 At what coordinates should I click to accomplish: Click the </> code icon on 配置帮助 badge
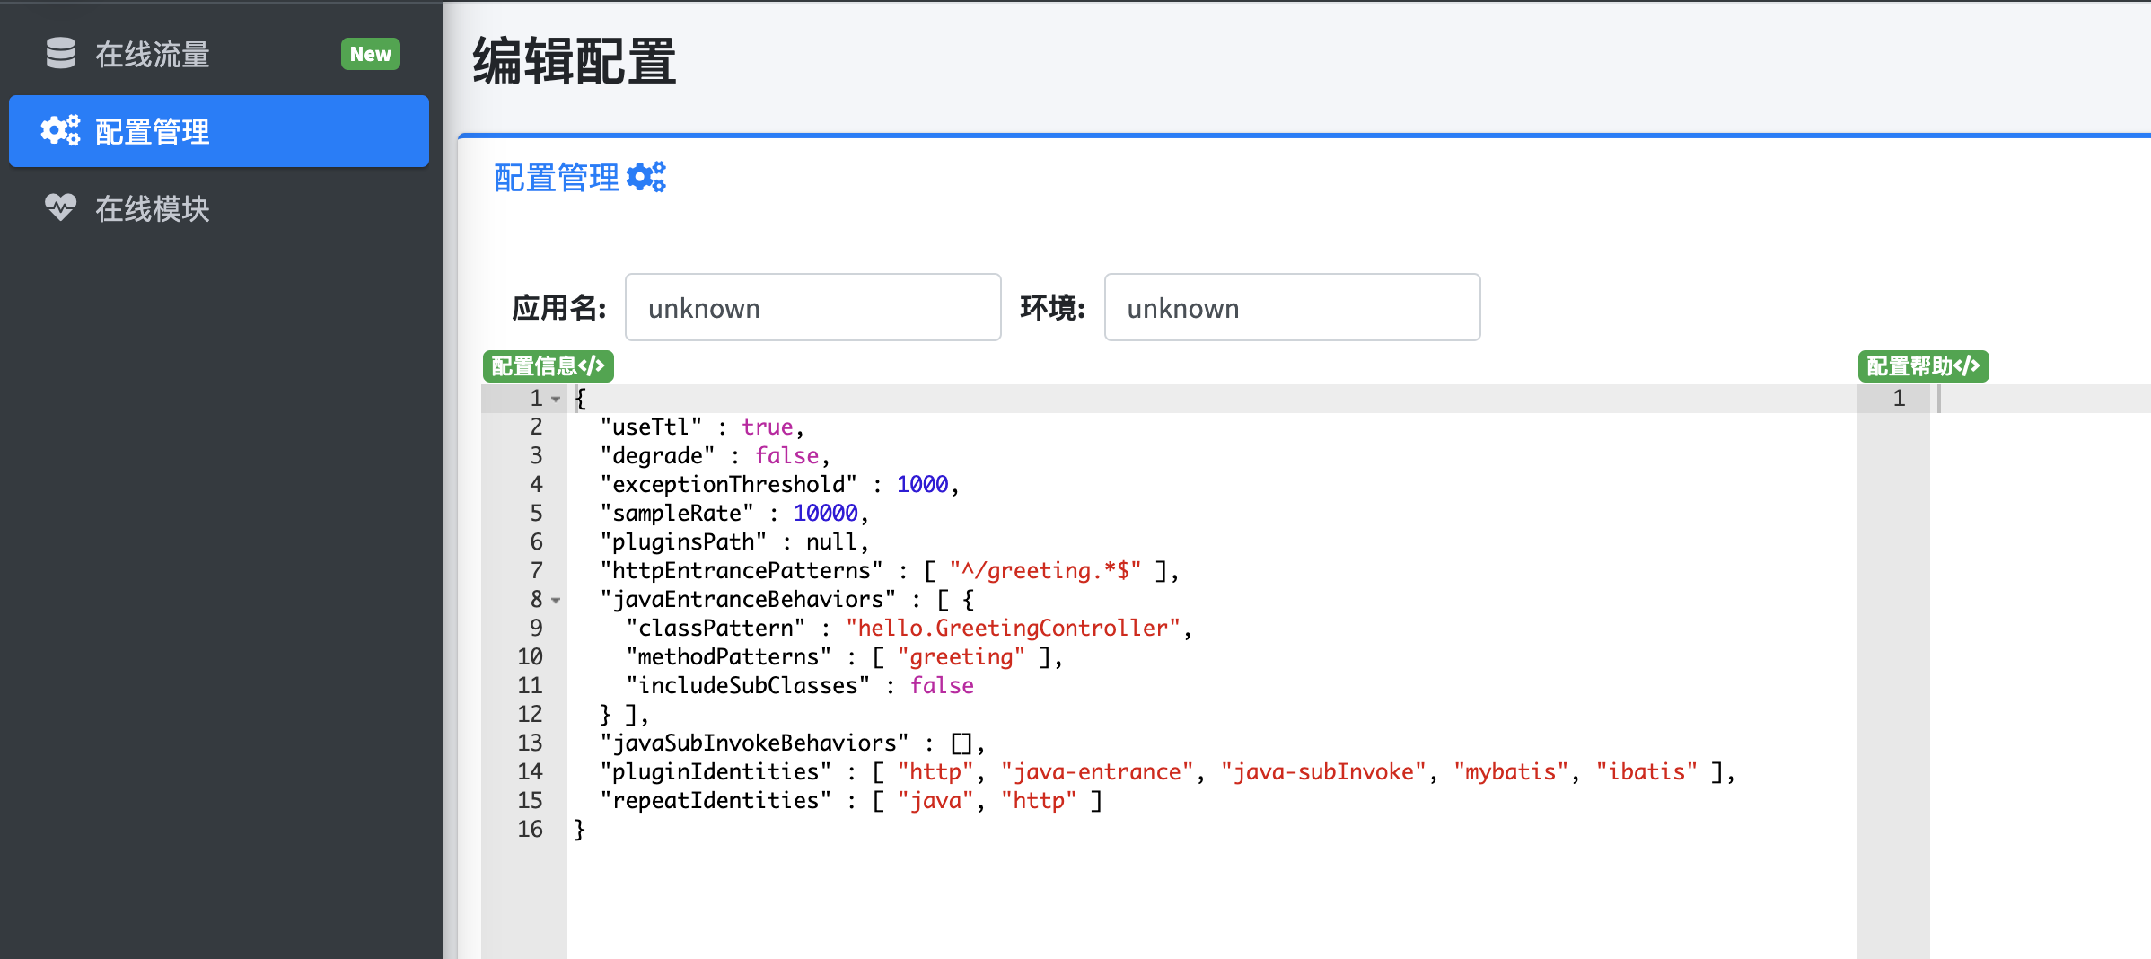point(1968,365)
